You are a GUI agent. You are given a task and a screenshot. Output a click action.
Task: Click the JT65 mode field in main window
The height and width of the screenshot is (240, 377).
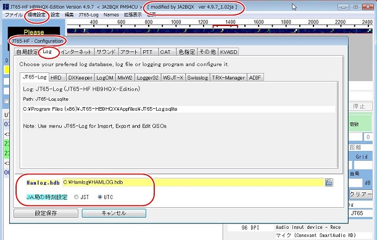[x=360, y=213]
